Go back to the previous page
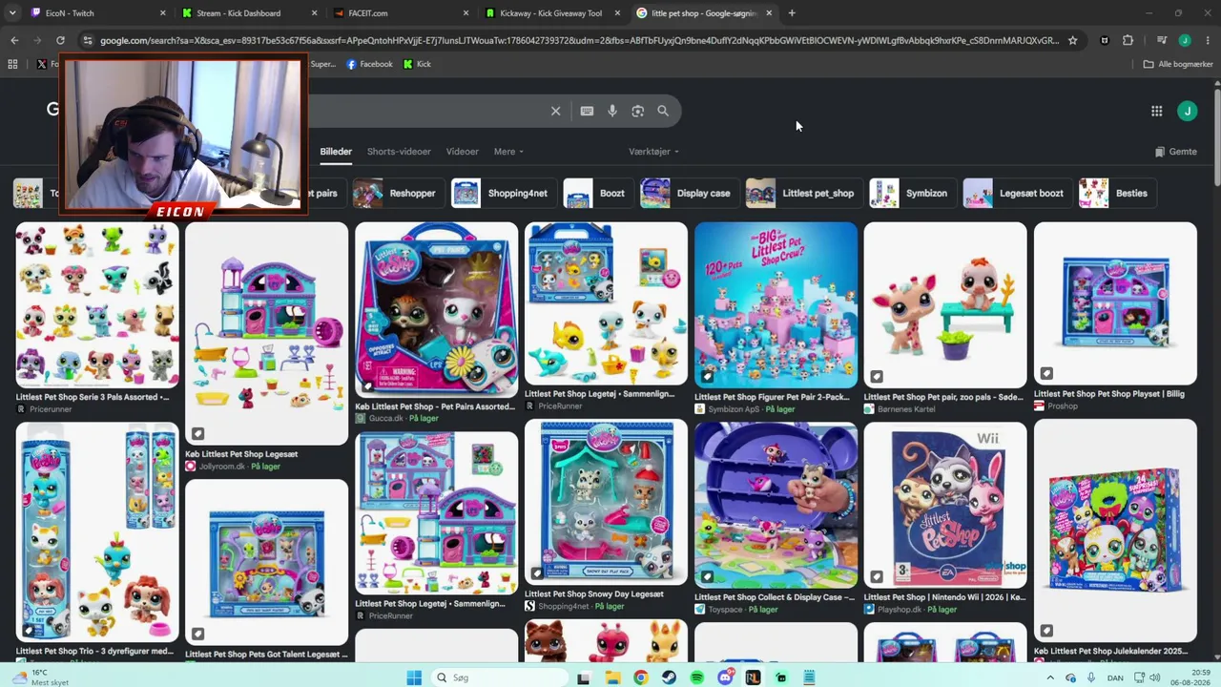The image size is (1221, 687). [14, 40]
